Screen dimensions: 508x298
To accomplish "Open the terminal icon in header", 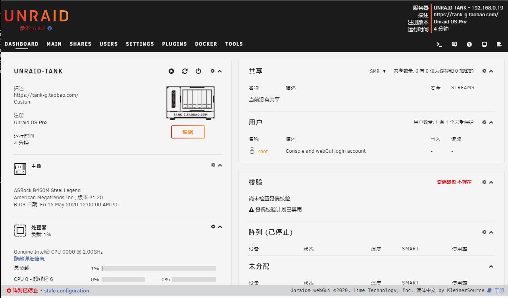I will click(x=439, y=44).
